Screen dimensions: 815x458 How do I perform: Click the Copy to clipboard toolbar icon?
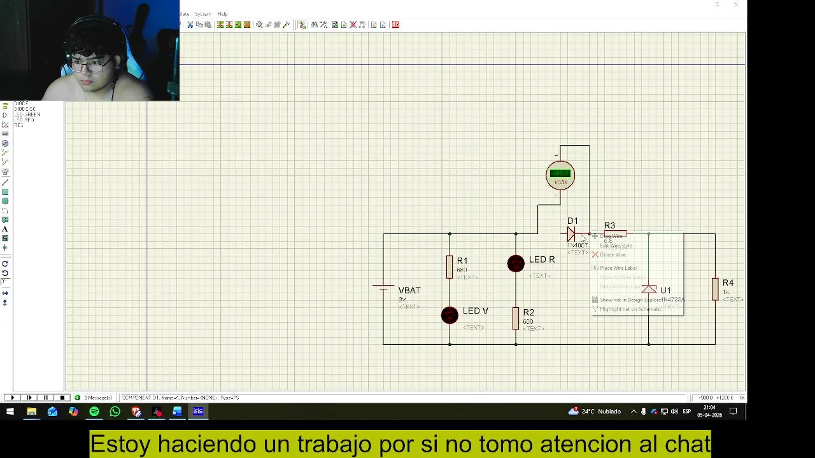pos(199,25)
